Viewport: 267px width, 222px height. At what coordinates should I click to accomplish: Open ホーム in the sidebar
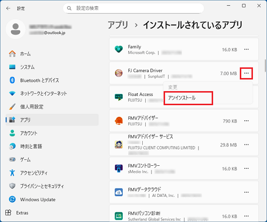[52, 54]
